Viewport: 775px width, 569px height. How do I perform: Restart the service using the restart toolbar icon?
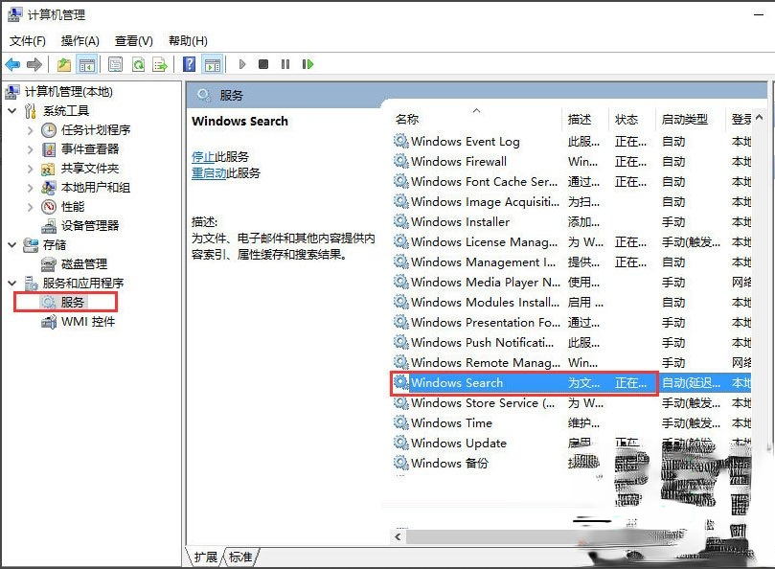tap(306, 64)
